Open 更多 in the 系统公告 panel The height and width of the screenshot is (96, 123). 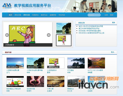tap(114, 23)
